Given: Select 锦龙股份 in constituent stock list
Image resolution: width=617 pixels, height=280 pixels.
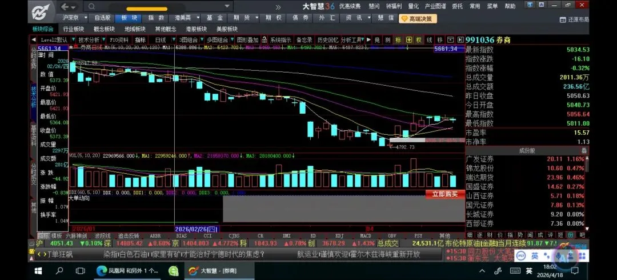Looking at the screenshot, I should point(479,168).
